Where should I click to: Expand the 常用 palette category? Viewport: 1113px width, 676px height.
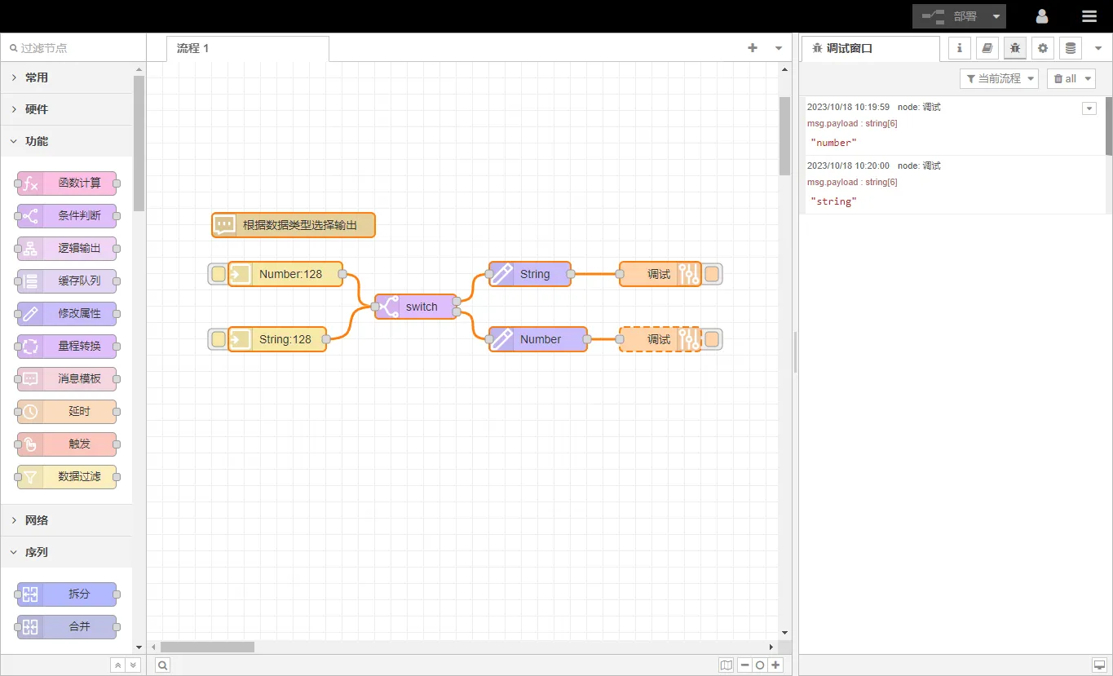pos(37,77)
